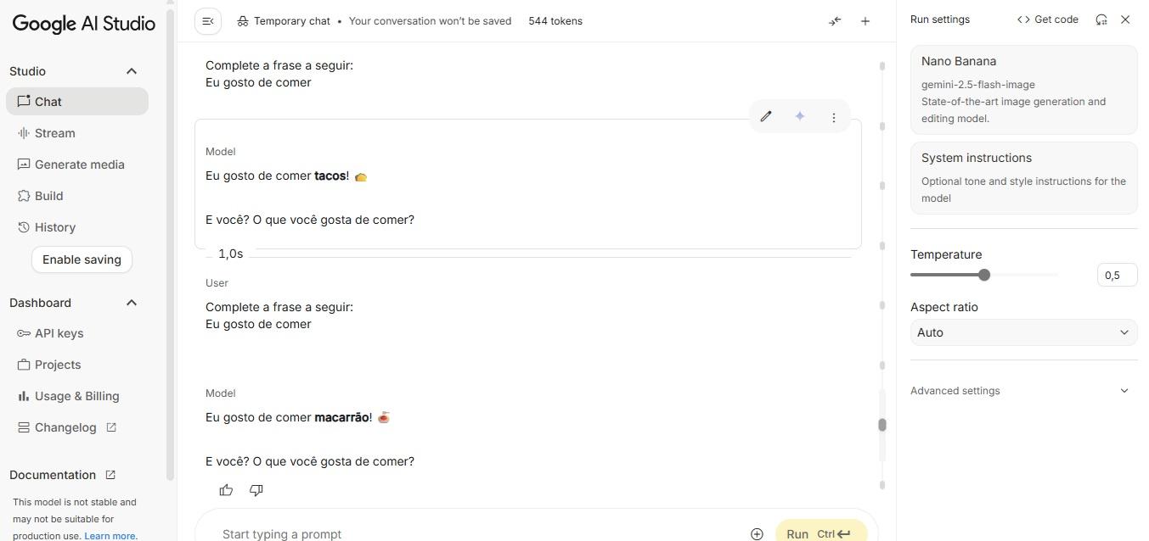1149x541 pixels.
Task: Click the compare mode arrows icon
Action: (x=836, y=21)
